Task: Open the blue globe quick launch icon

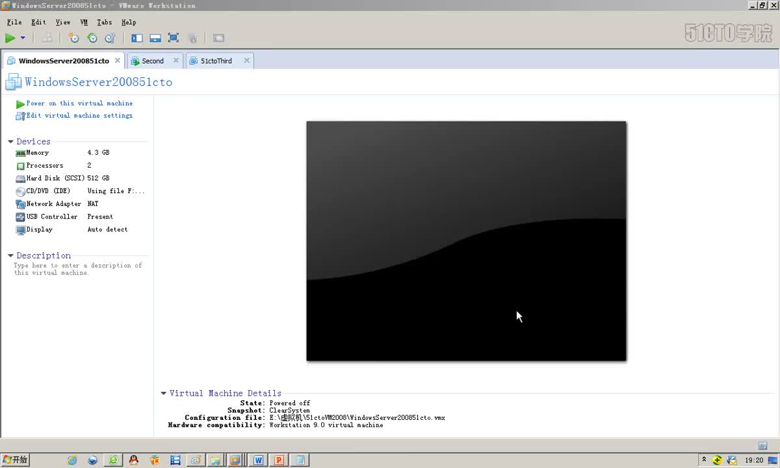Action: pyautogui.click(x=92, y=460)
